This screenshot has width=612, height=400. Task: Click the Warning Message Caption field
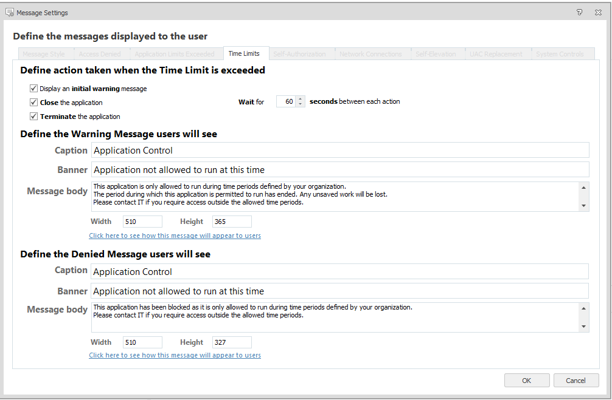point(340,151)
